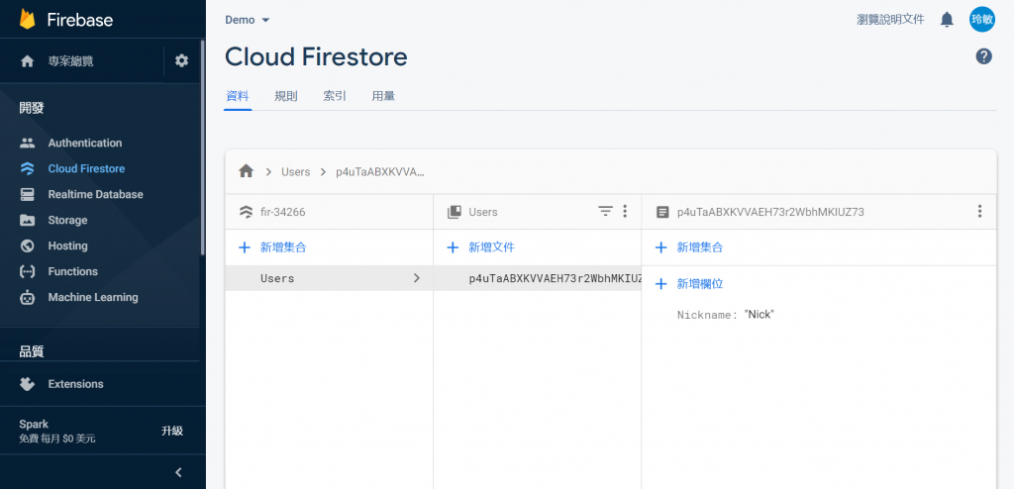Viewport: 1014px width, 489px height.
Task: Open the 玲敏 account avatar
Action: (x=982, y=20)
